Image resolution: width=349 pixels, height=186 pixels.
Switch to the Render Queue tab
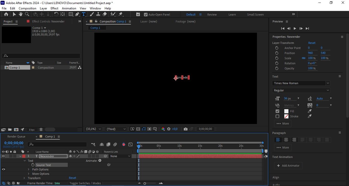click(16, 137)
